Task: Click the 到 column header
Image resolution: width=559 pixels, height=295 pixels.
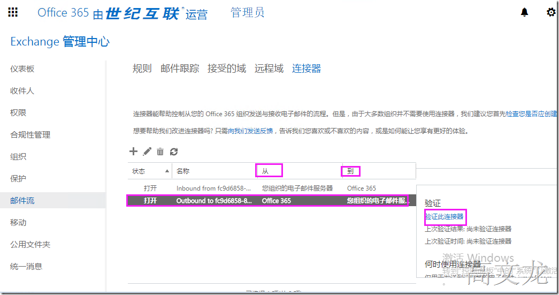Action: click(350, 171)
